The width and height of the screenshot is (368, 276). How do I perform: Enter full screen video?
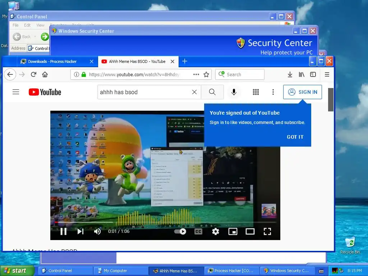pos(267,231)
